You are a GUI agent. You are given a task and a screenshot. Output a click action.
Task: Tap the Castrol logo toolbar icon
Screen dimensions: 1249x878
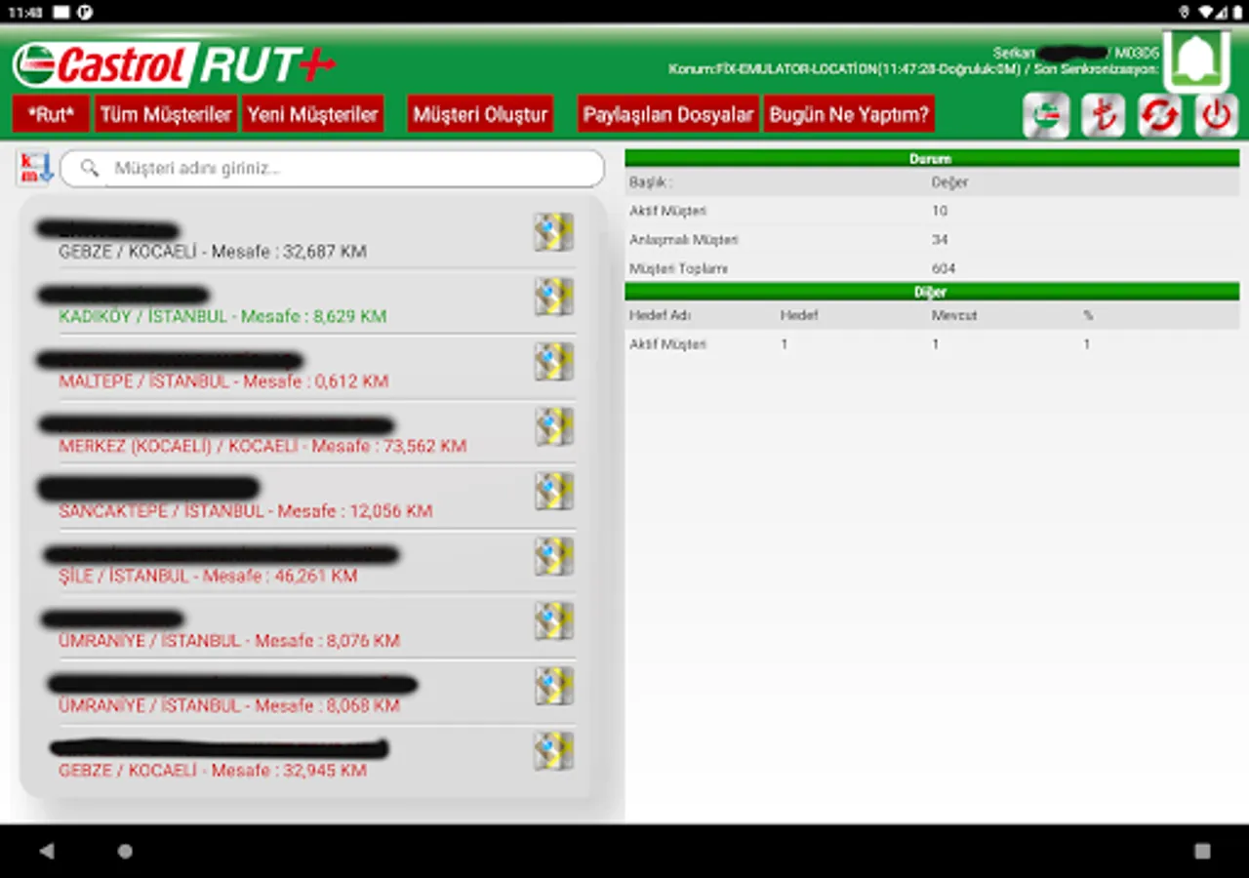pyautogui.click(x=1046, y=116)
